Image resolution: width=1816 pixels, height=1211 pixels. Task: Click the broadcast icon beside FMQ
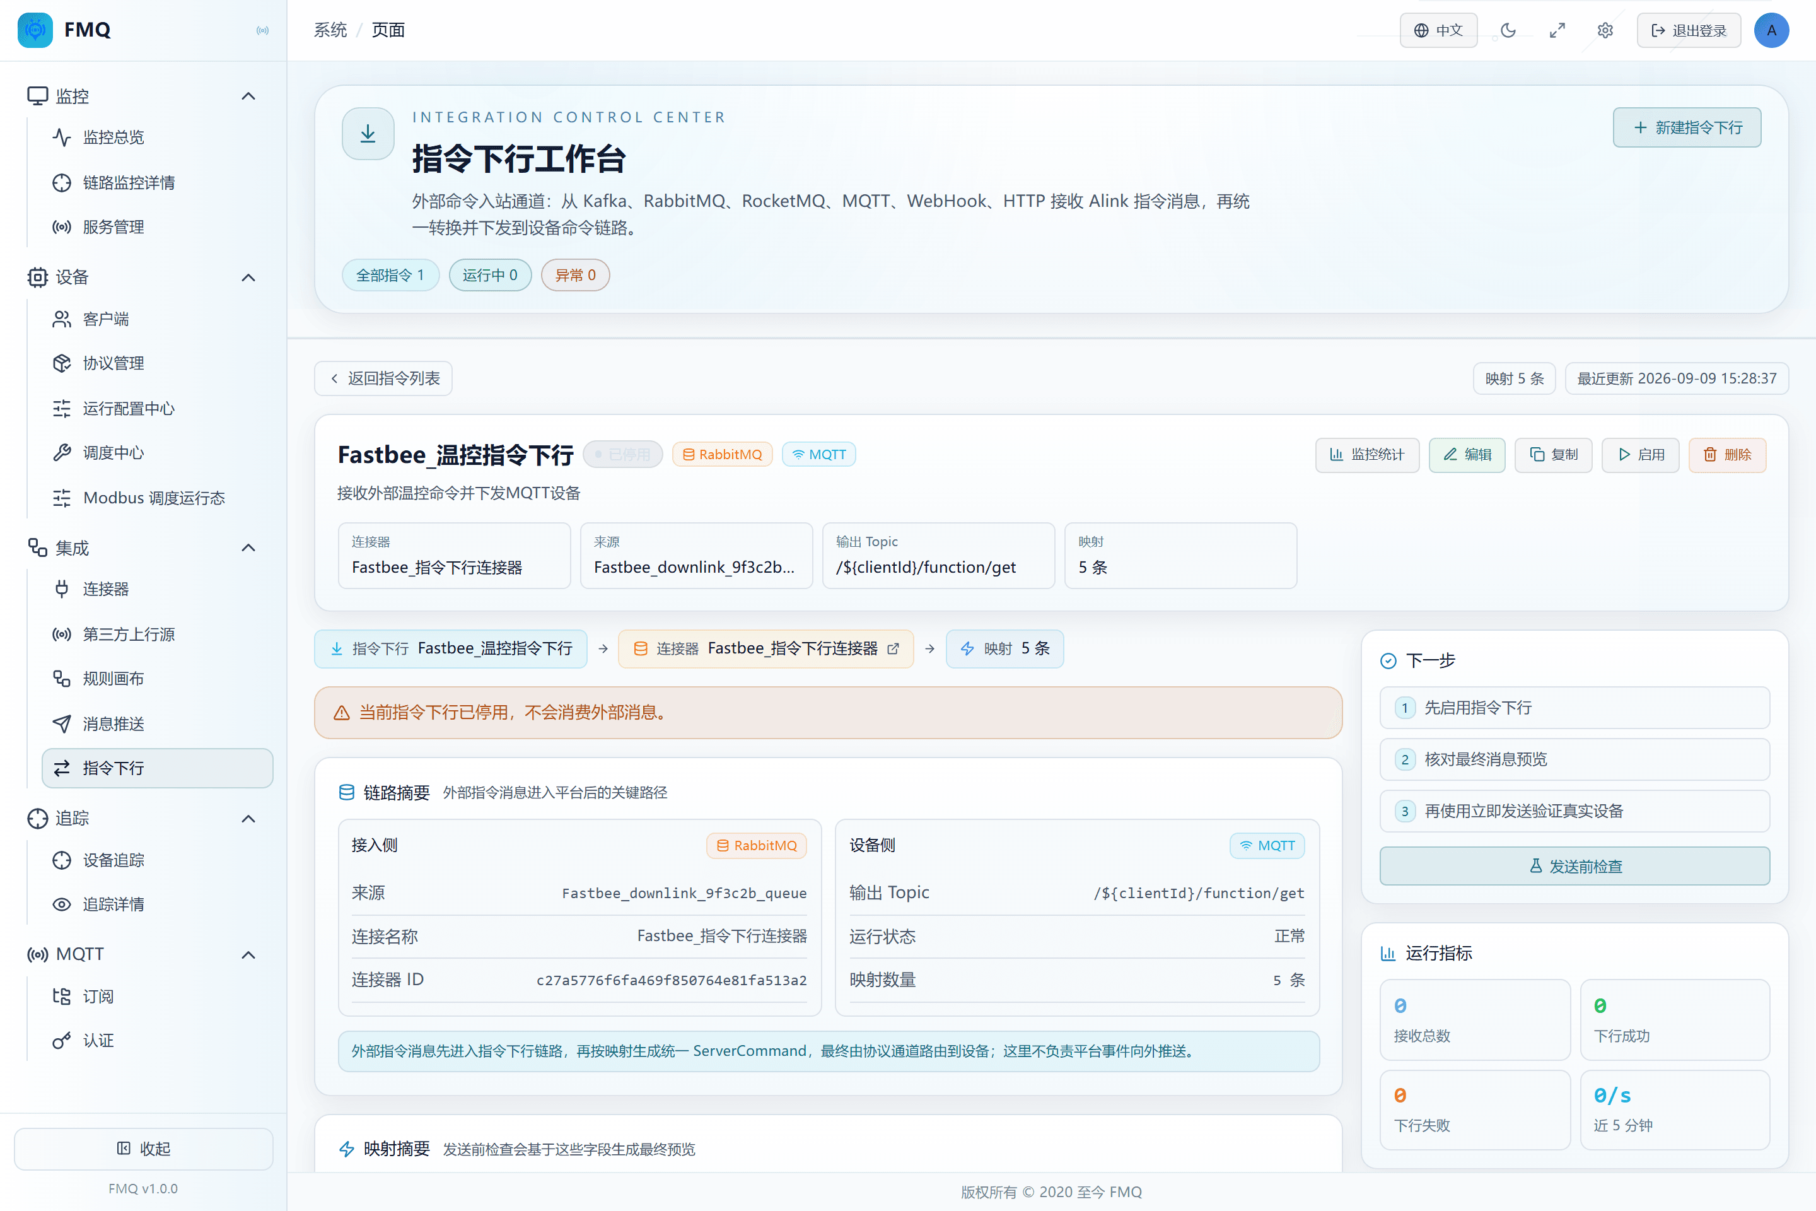pos(262,30)
